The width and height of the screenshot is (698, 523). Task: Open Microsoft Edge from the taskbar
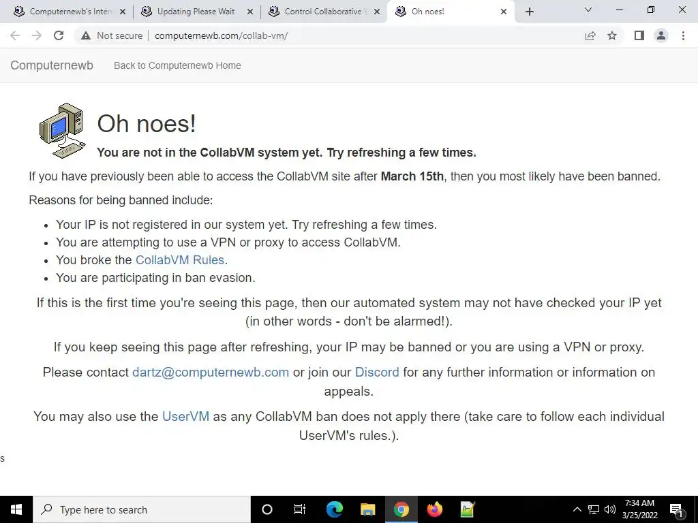[x=335, y=509]
